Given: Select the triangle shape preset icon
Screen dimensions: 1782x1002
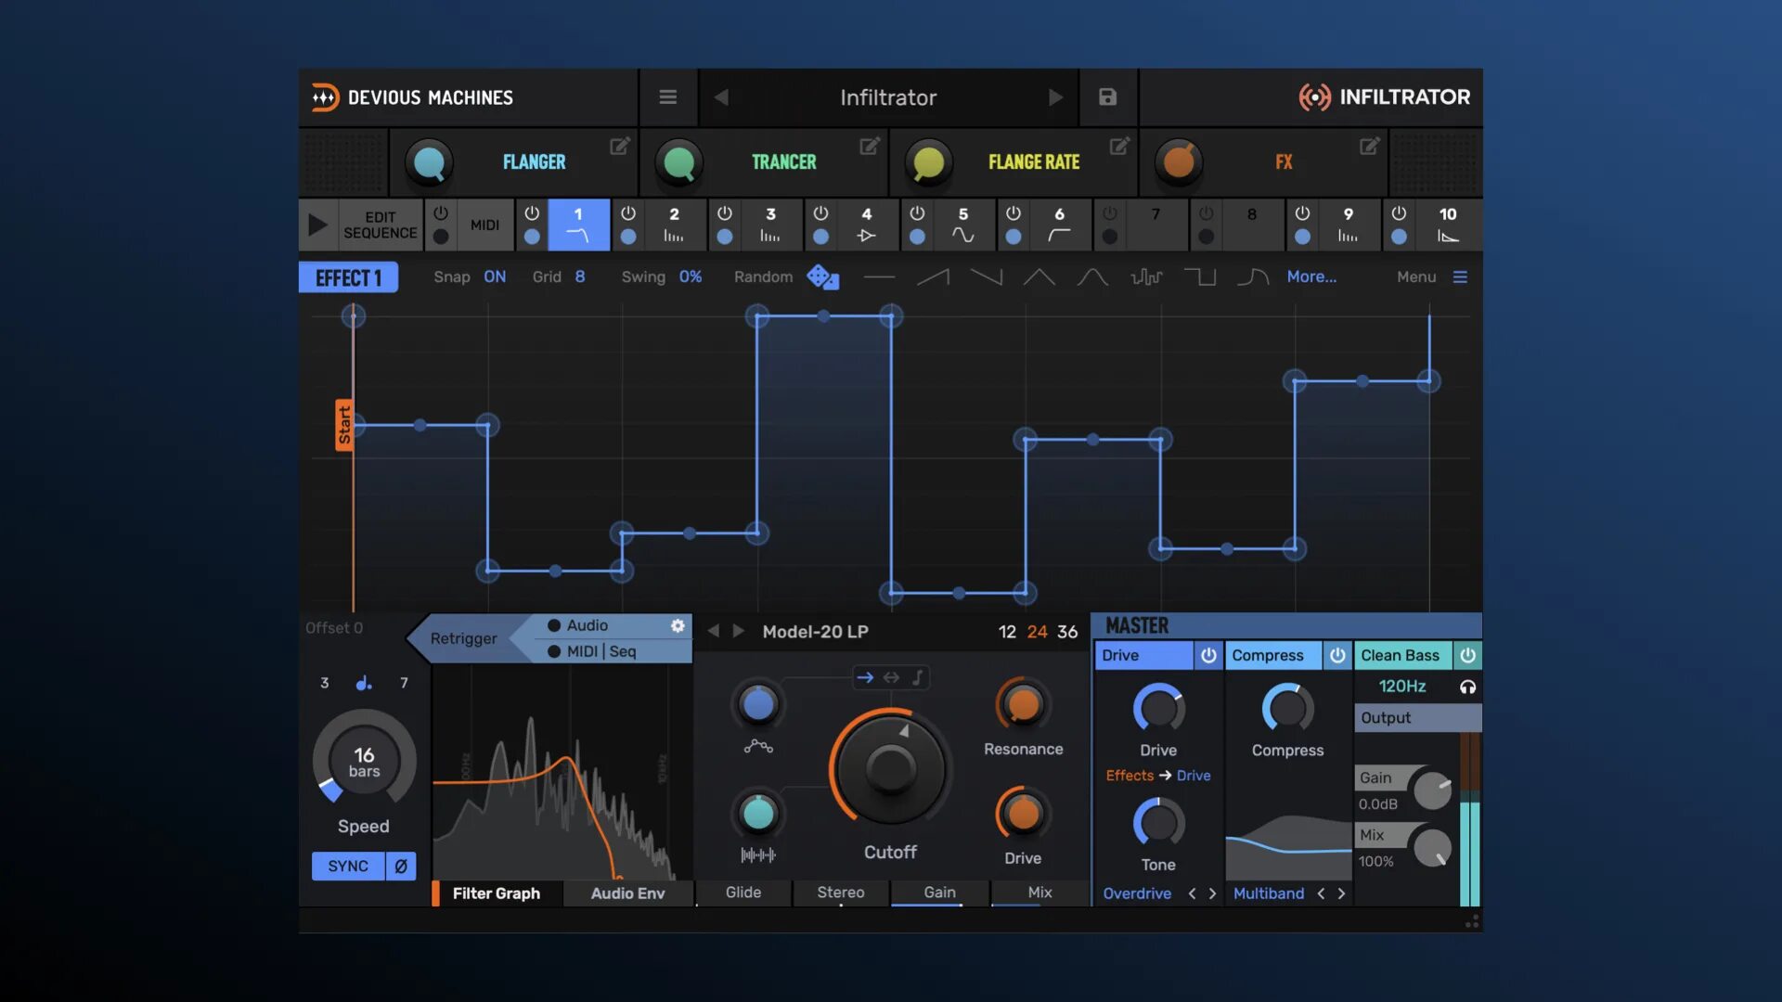Looking at the screenshot, I should click(x=1039, y=276).
